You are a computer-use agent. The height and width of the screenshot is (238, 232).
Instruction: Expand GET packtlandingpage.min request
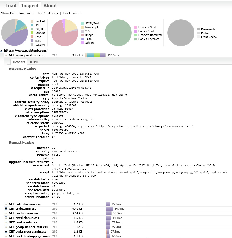point(6,236)
